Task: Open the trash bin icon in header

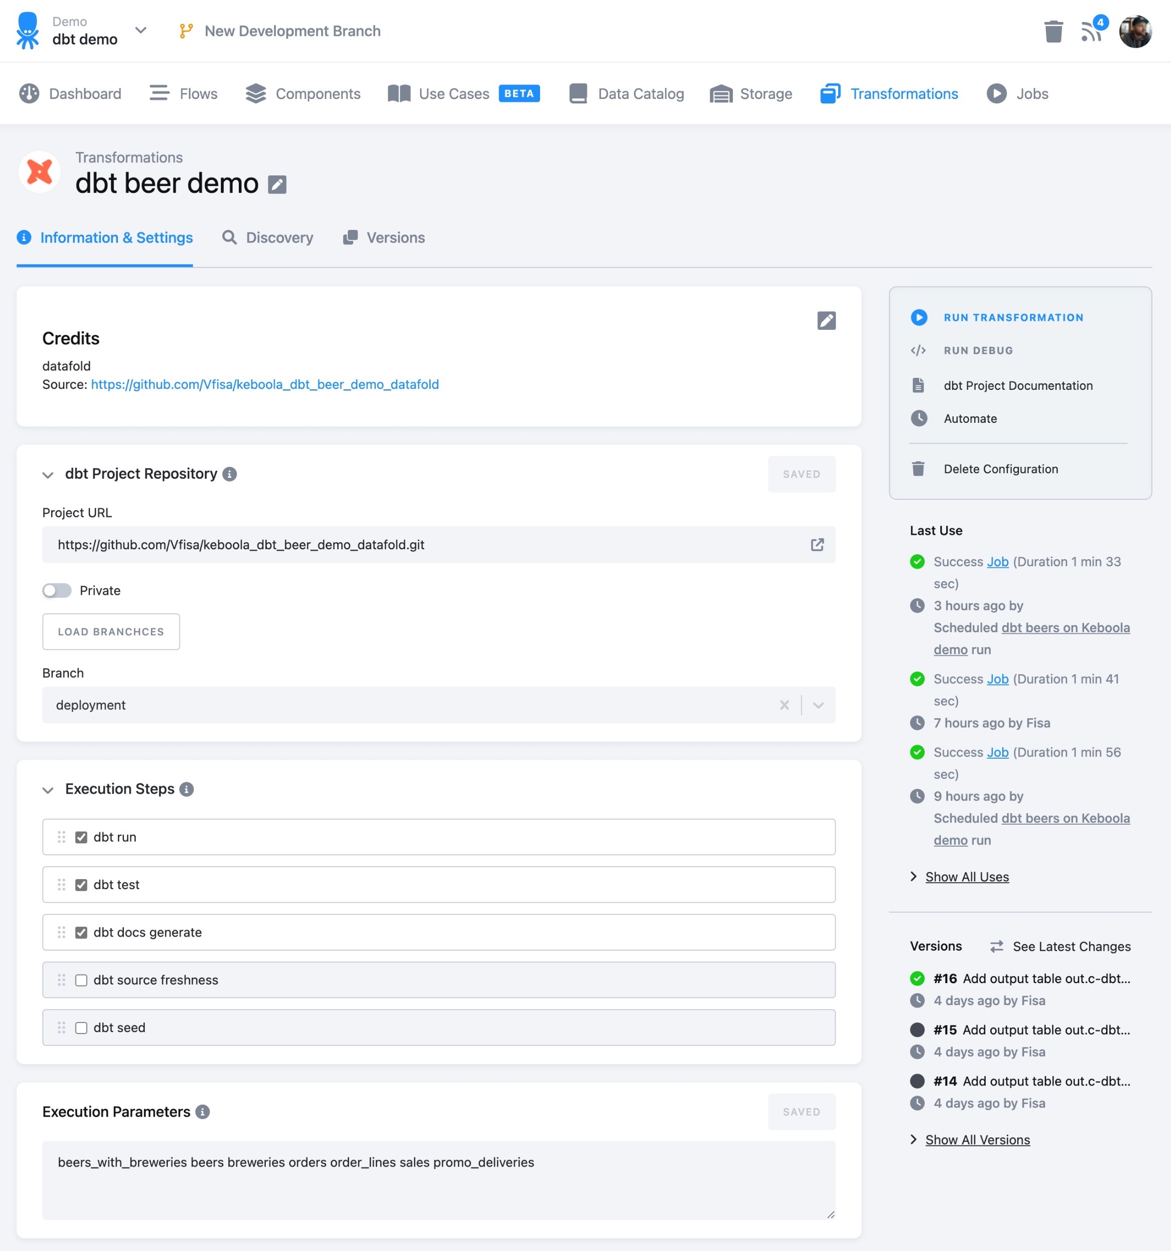Action: [1054, 31]
